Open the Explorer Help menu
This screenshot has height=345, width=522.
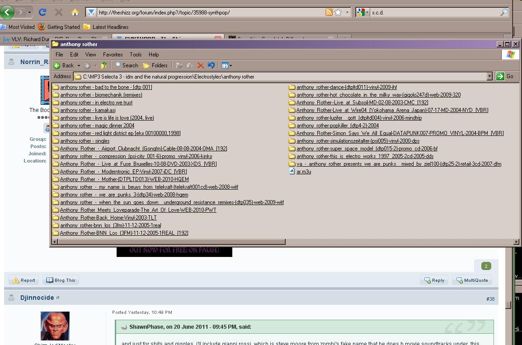pyautogui.click(x=154, y=55)
